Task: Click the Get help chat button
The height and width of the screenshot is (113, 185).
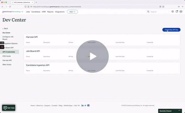Action: click(9, 108)
